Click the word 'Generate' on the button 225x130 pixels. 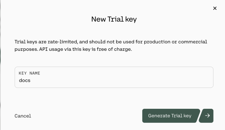point(159,116)
